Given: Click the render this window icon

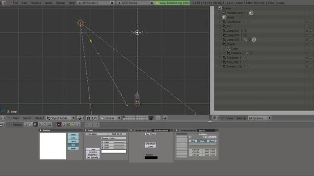Looking at the screenshot, I should pyautogui.click(x=165, y=118).
